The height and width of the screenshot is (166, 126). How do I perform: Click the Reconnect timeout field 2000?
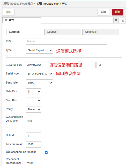(34, 163)
